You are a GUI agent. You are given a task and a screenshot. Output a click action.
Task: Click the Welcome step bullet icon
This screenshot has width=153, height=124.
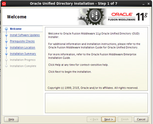coord(6,29)
